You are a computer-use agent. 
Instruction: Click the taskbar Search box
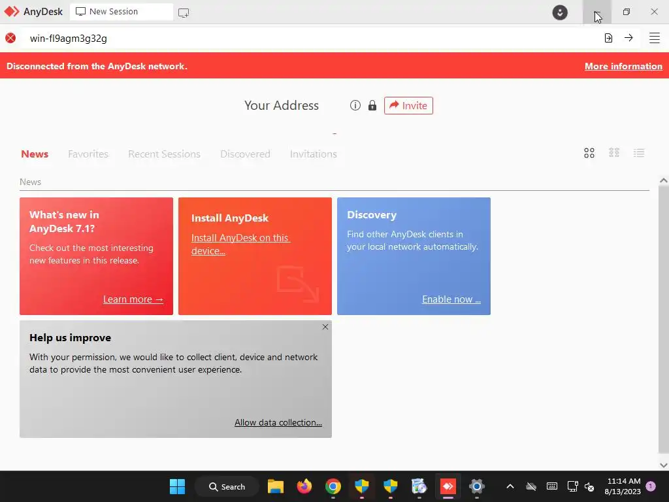pyautogui.click(x=227, y=486)
